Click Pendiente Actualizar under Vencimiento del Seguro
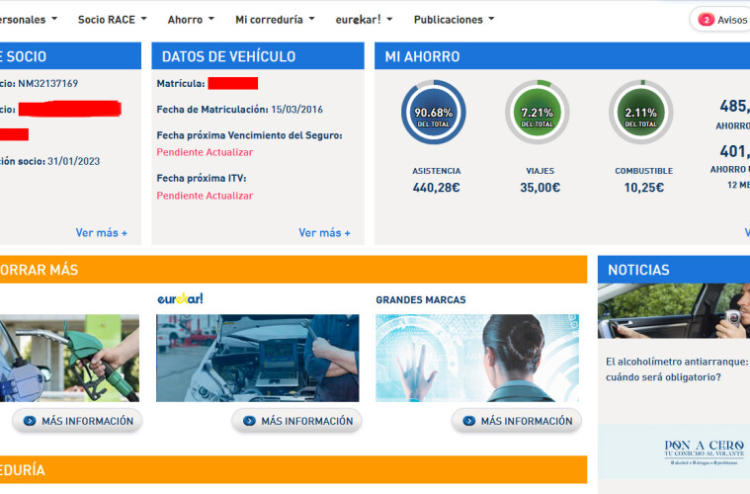This screenshot has width=750, height=494. 205,152
